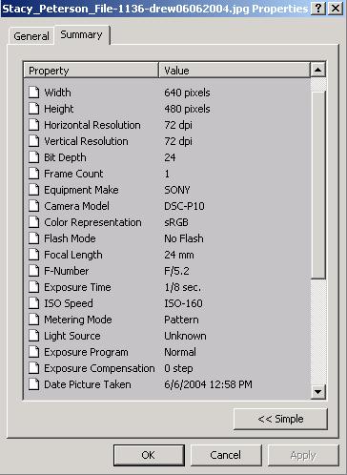The image size is (347, 475).
Task: Click the value '1/8 sec.'
Action: pyautogui.click(x=182, y=287)
